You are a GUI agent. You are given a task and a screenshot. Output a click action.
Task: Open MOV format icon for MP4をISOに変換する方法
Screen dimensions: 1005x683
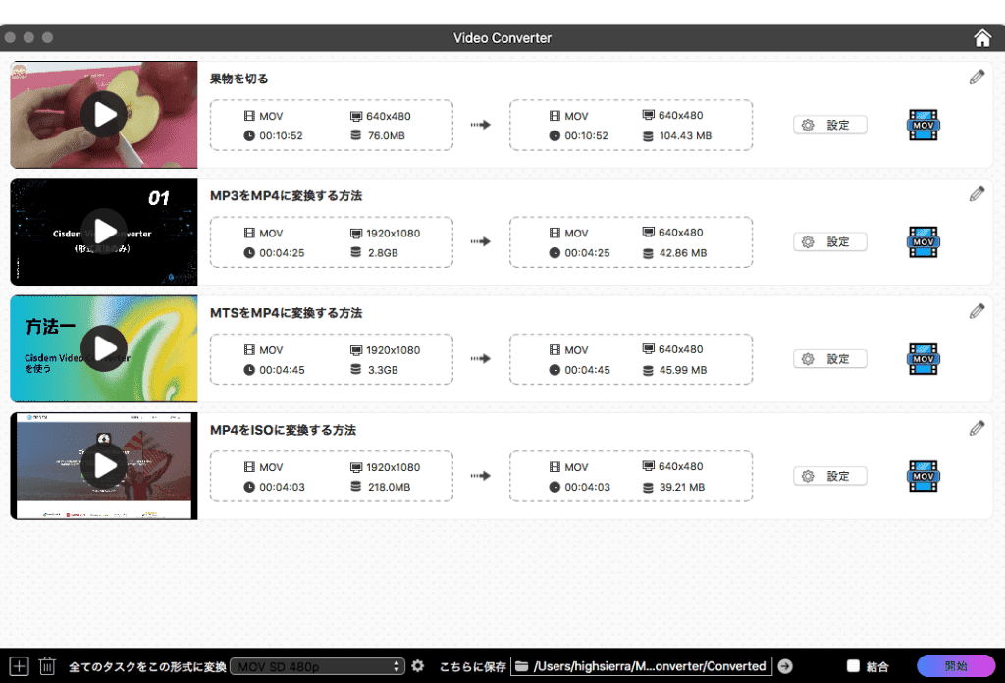(x=923, y=476)
